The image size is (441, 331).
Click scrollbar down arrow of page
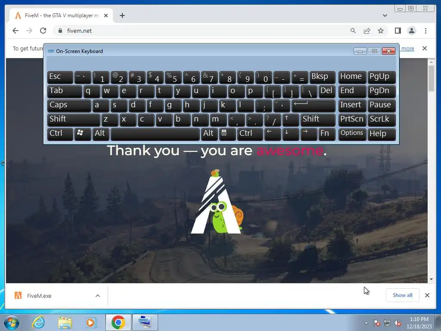(431, 279)
